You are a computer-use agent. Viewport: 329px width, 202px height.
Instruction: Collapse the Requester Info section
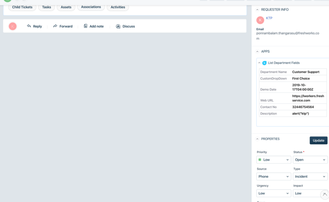pos(257,10)
